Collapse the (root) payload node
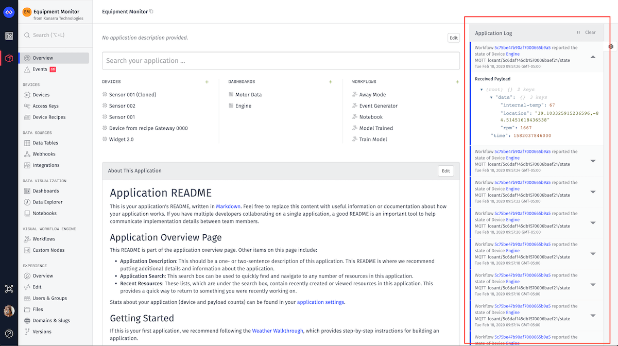618x346 pixels. (482, 90)
